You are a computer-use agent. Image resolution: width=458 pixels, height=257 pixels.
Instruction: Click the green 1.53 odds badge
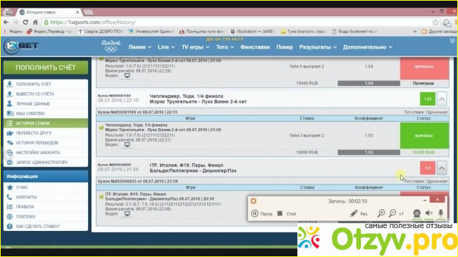428,99
